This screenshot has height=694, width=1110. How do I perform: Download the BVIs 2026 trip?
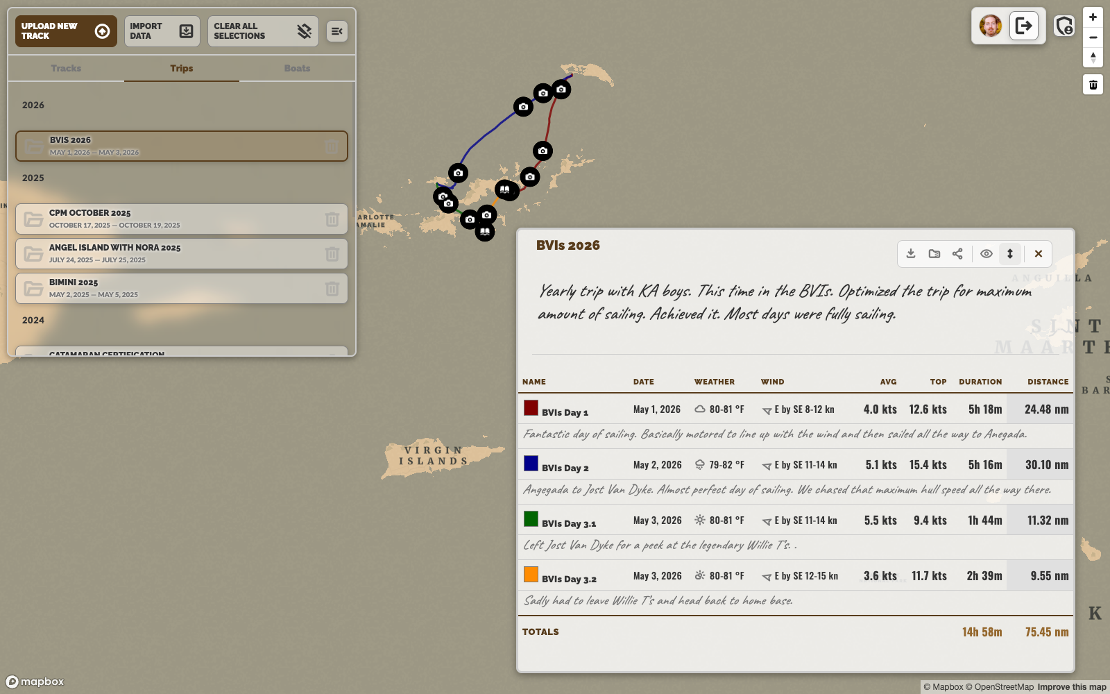pyautogui.click(x=911, y=253)
